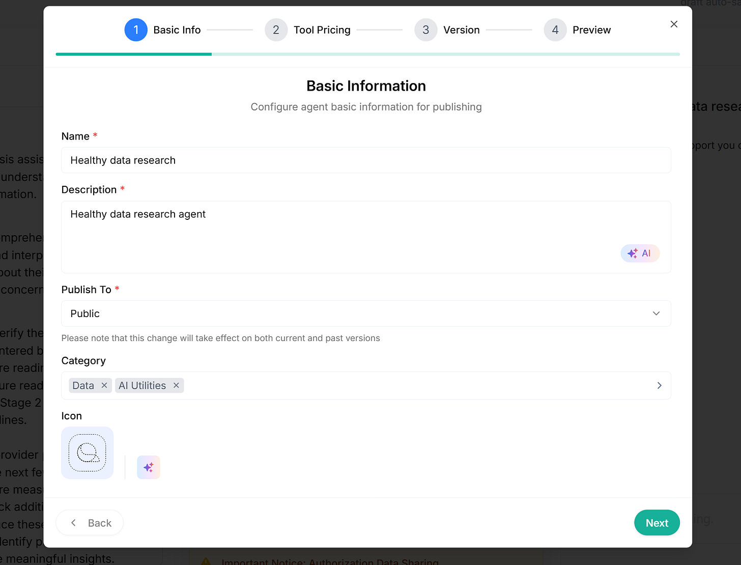Open the Publish To dropdown
The height and width of the screenshot is (565, 741).
pos(366,314)
